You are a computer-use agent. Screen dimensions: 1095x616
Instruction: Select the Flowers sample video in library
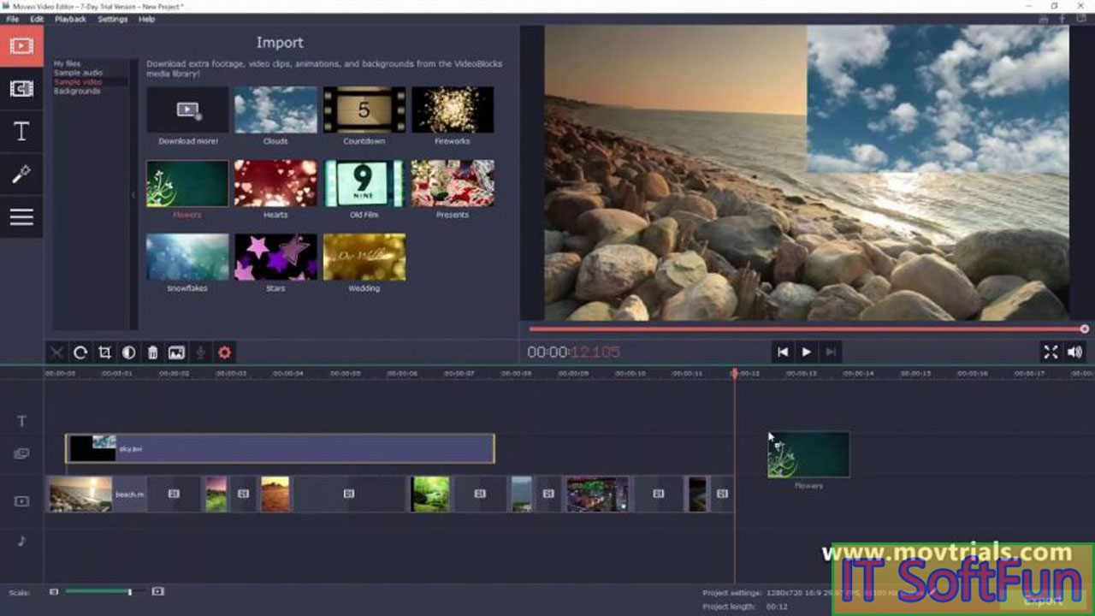(x=188, y=183)
